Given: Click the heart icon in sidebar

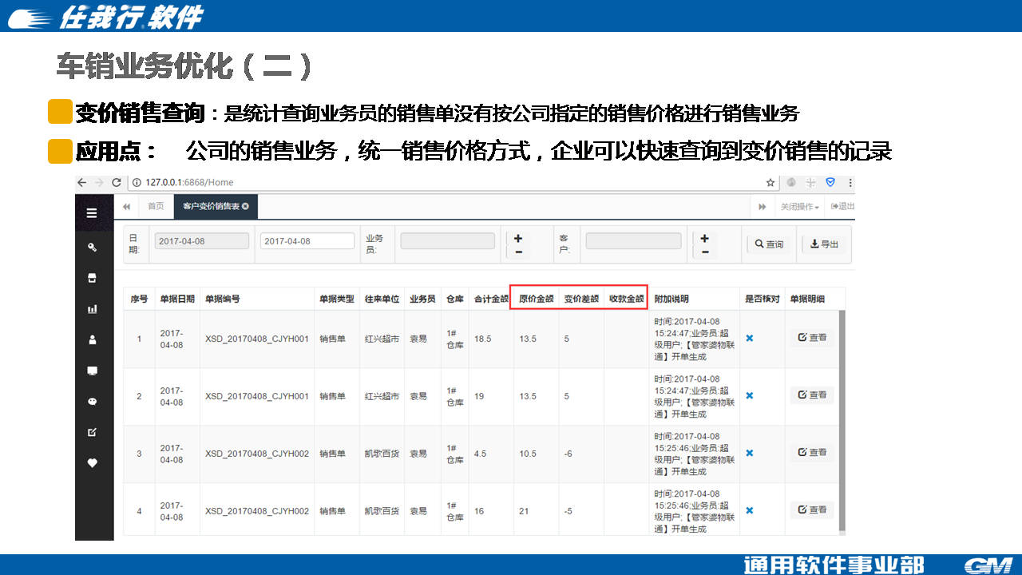Looking at the screenshot, I should [x=92, y=463].
